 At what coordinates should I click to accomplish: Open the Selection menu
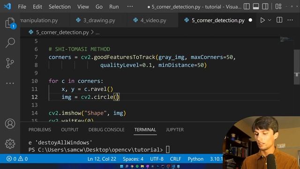pos(60,7)
